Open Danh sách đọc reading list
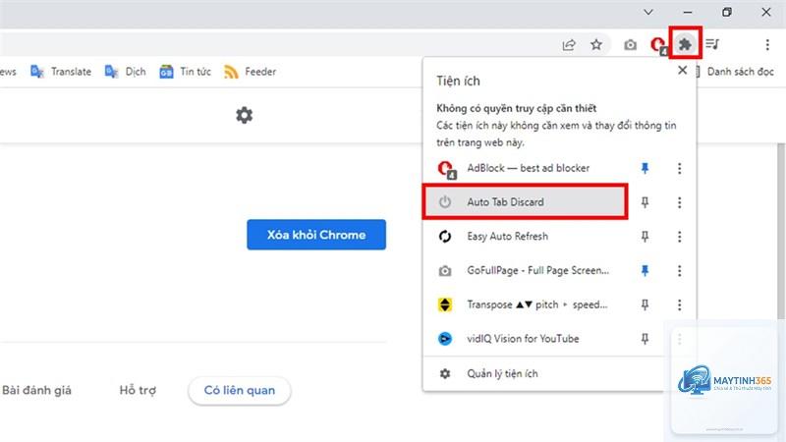 coord(735,72)
